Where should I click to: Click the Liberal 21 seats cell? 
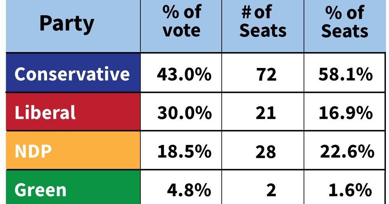[263, 112]
